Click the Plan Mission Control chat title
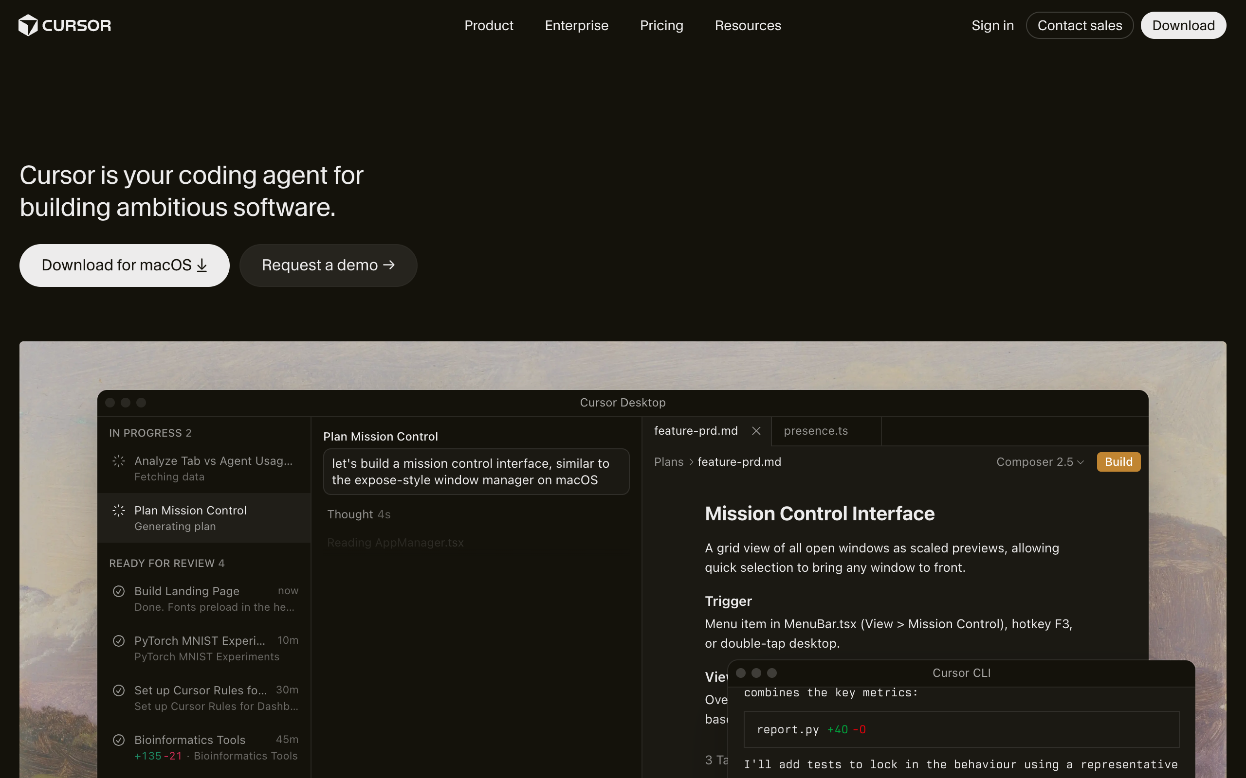This screenshot has width=1246, height=778. 381,436
